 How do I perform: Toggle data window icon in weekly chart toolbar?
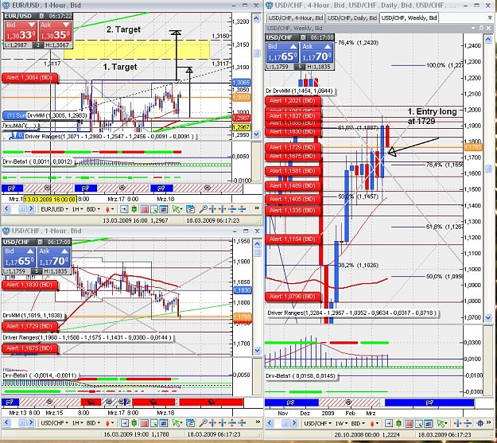(x=428, y=424)
